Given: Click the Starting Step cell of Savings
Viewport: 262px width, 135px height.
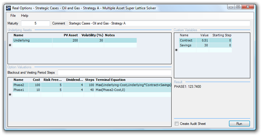Looking at the screenshot, I should coord(220,45).
